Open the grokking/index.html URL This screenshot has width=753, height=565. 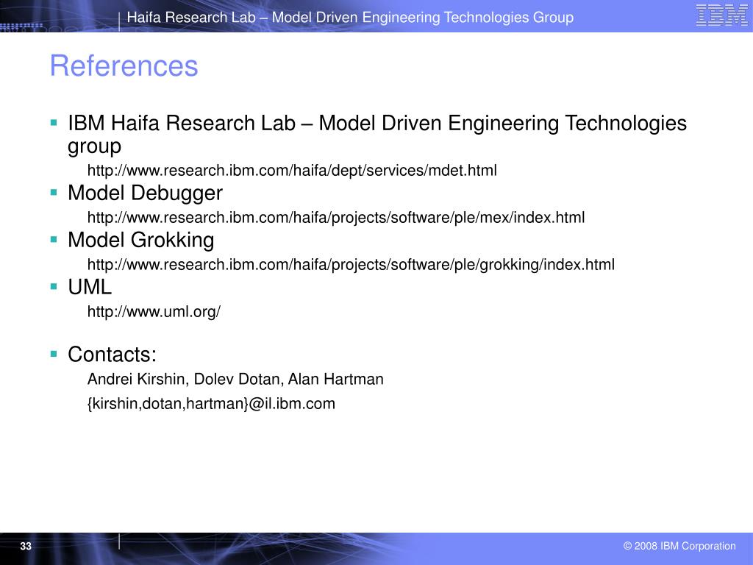pyautogui.click(x=351, y=265)
